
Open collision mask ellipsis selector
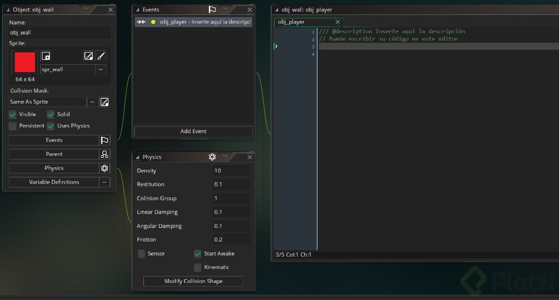pyautogui.click(x=92, y=102)
